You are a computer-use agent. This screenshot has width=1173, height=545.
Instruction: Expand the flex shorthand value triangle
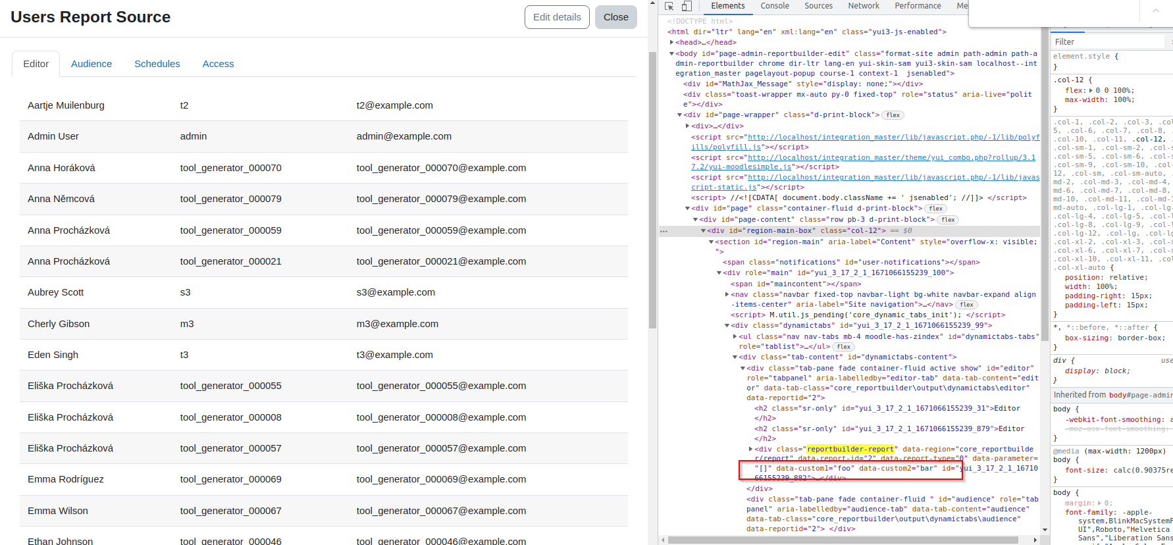1091,91
